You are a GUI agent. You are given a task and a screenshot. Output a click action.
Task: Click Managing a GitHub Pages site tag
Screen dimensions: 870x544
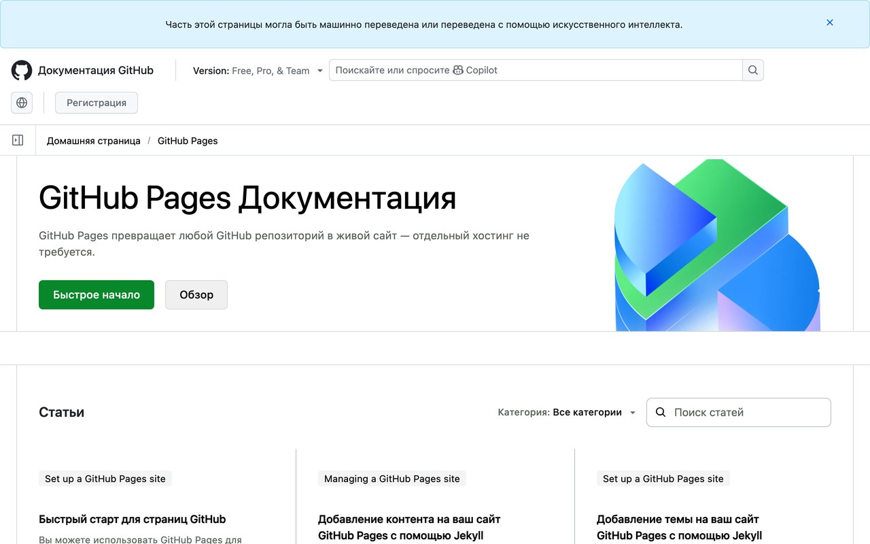(x=392, y=479)
